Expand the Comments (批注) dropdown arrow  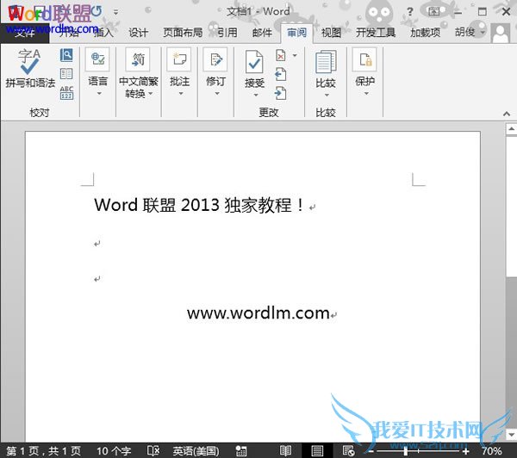[181, 94]
